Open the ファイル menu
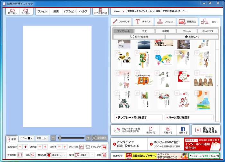Screen dimensions: 225x162 (42, 11)
